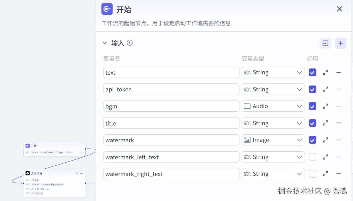The image size is (353, 201).
Task: Expand the editor for the text variable
Action: tap(325, 72)
